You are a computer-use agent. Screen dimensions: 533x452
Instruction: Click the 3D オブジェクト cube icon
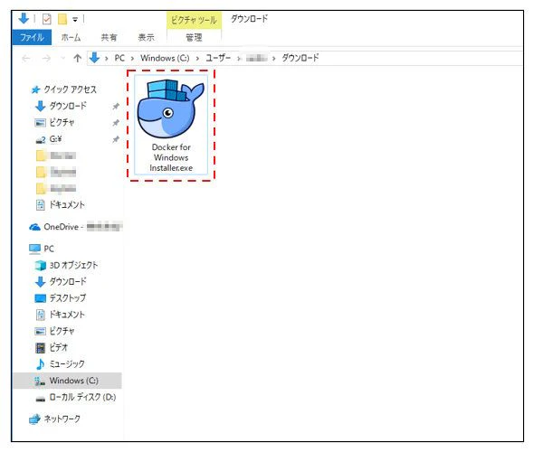point(41,265)
